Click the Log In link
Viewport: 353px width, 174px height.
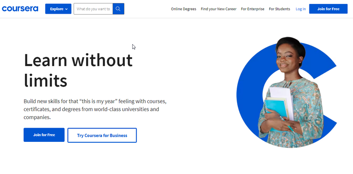tap(301, 9)
